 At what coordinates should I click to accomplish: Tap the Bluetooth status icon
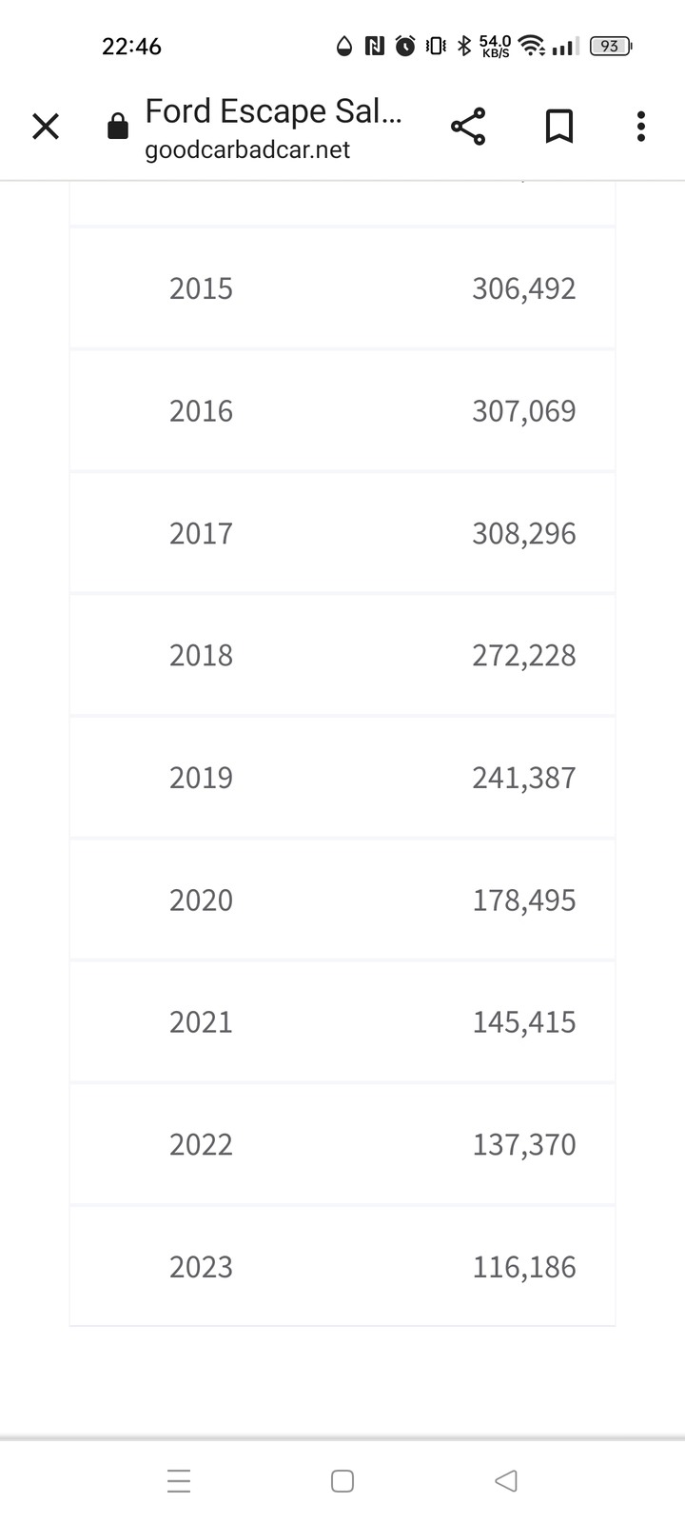pos(464,46)
